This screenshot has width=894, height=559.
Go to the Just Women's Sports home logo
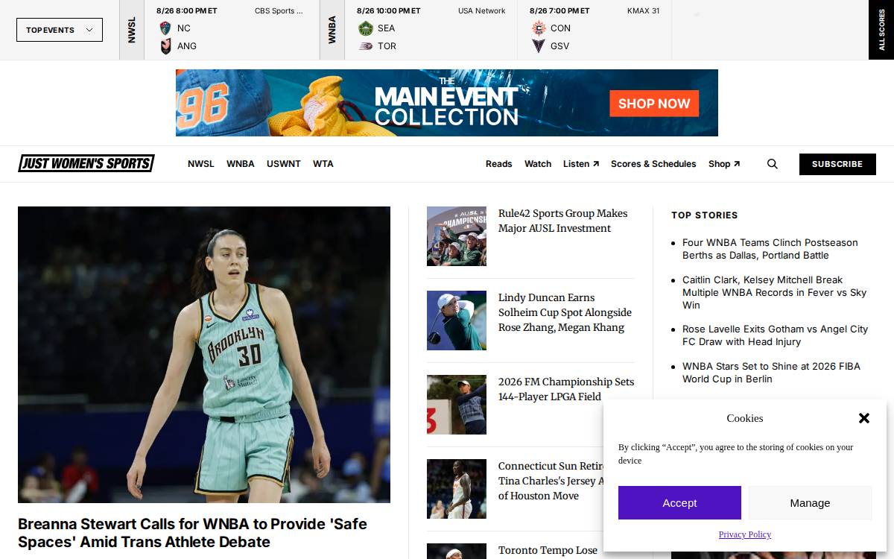pos(86,163)
